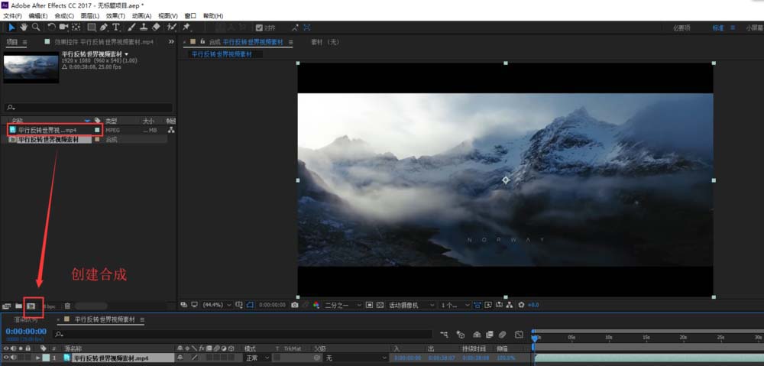Image resolution: width=764 pixels, height=366 pixels.
Task: Switch to the 效果控件 panel tab
Action: 104,42
